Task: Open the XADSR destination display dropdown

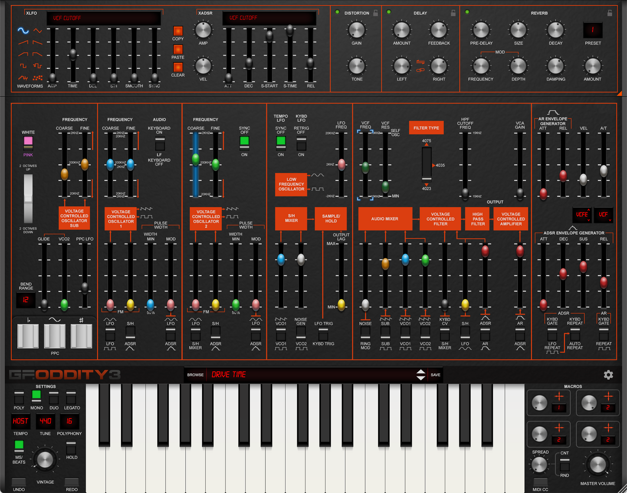Action: tap(269, 18)
